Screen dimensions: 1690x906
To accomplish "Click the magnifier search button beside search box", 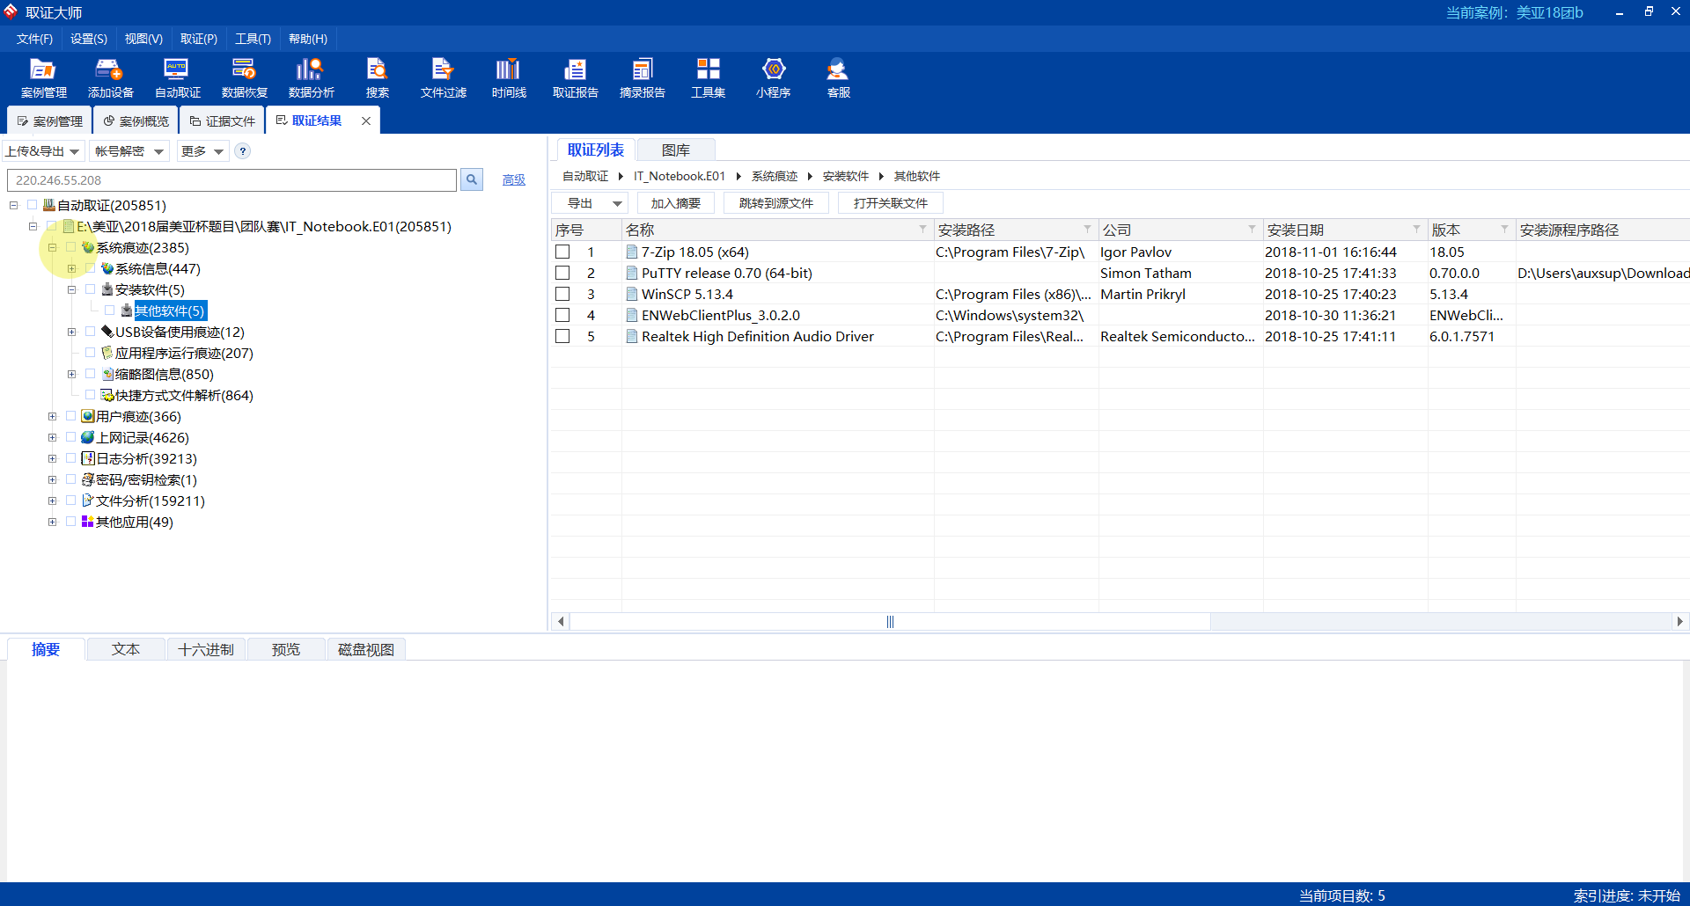I will 472,179.
